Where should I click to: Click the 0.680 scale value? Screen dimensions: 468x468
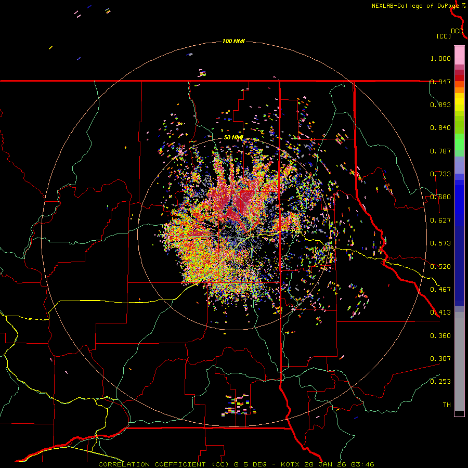coord(440,197)
